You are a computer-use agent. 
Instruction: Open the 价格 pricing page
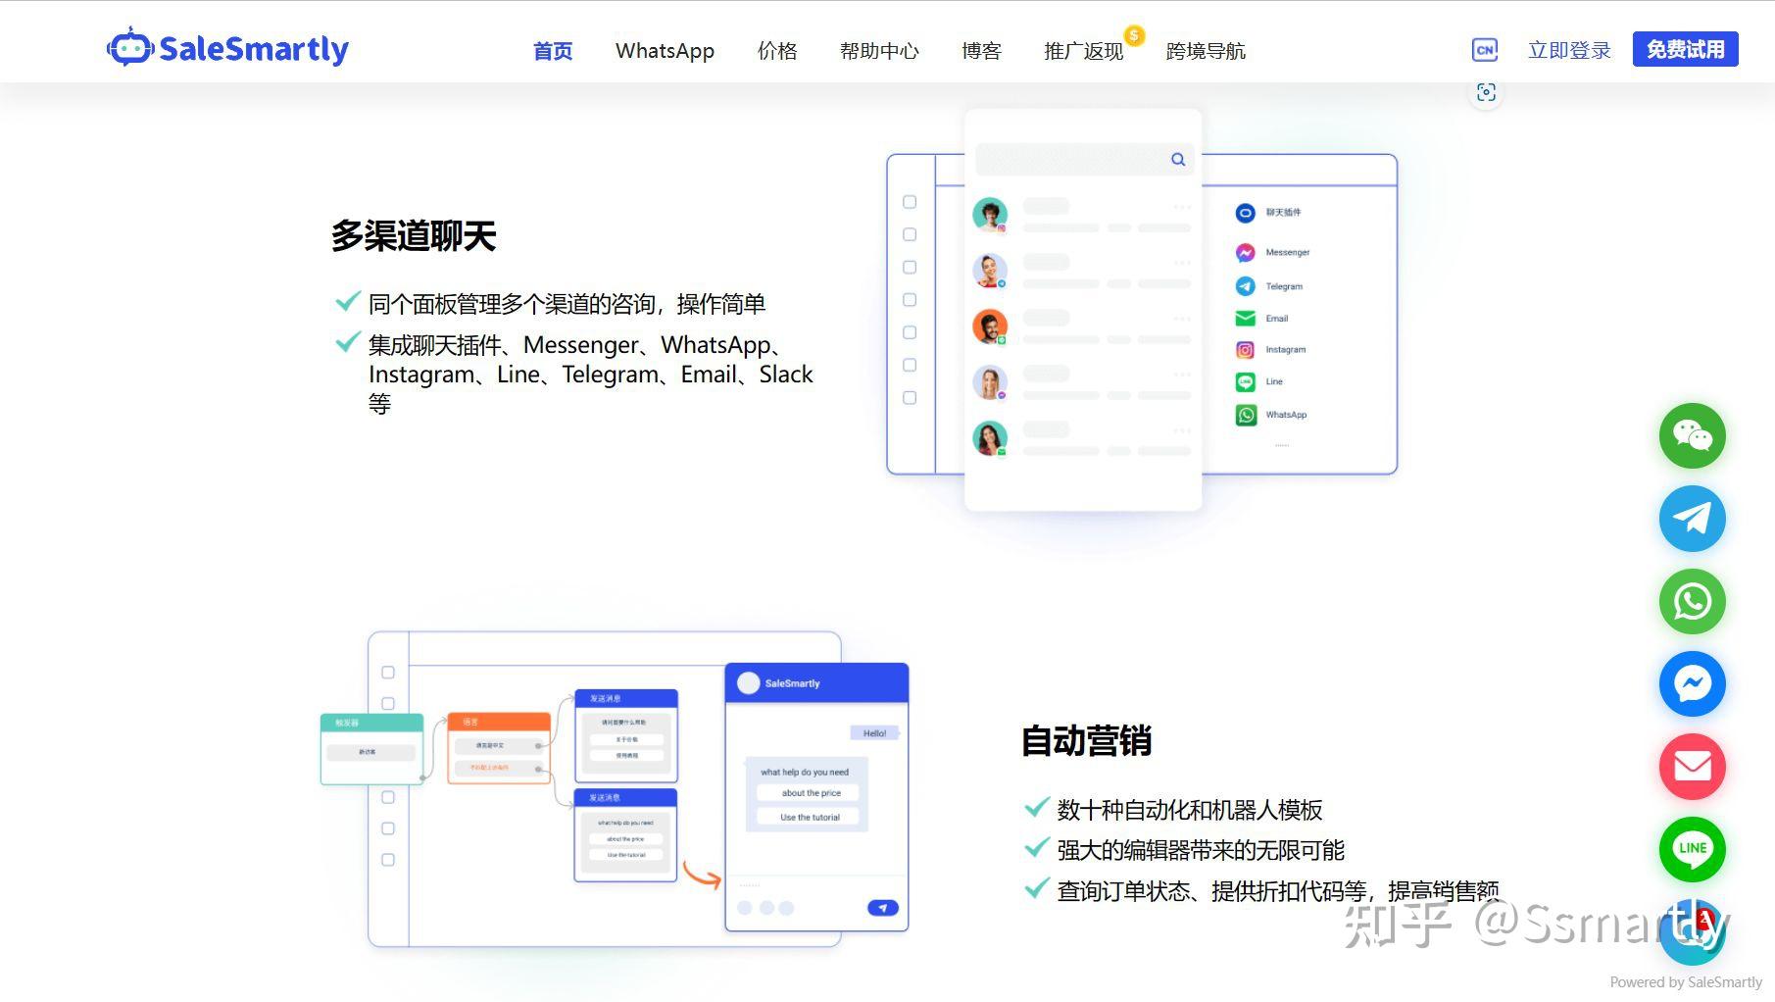pyautogui.click(x=777, y=51)
